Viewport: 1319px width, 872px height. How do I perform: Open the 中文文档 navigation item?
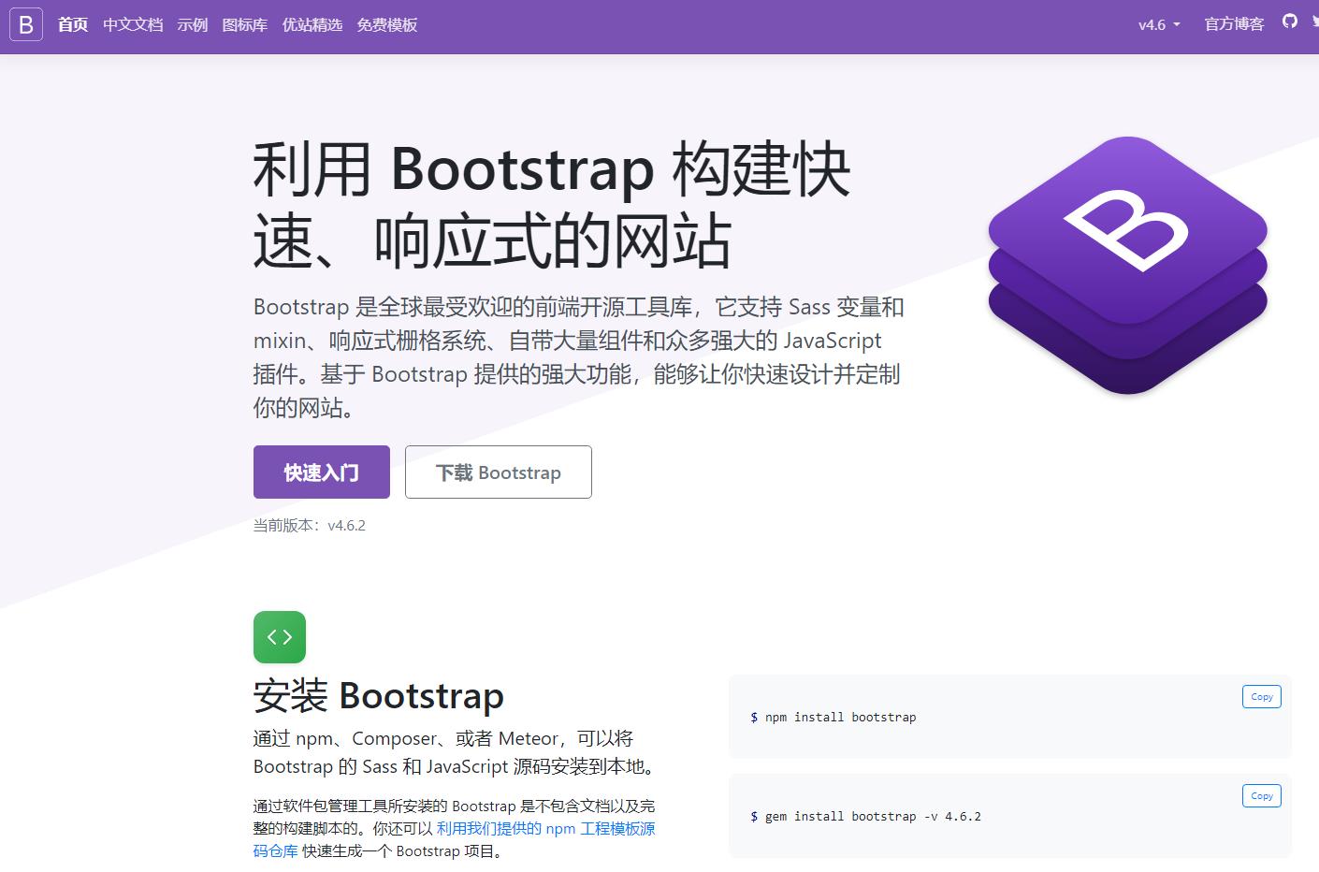(x=132, y=25)
